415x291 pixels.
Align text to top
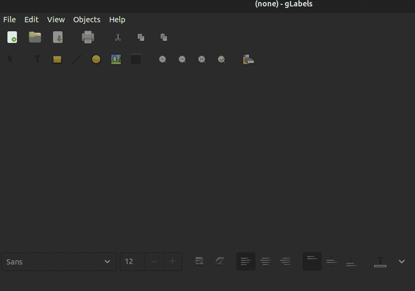312,262
